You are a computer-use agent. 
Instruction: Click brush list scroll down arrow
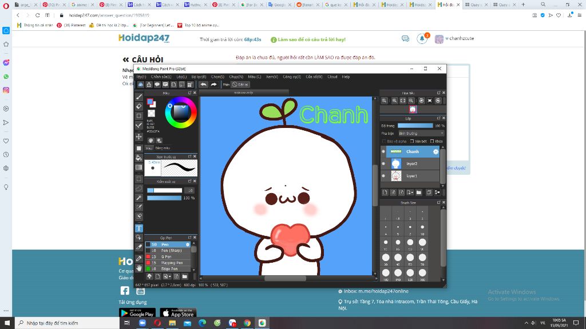[x=193, y=270]
